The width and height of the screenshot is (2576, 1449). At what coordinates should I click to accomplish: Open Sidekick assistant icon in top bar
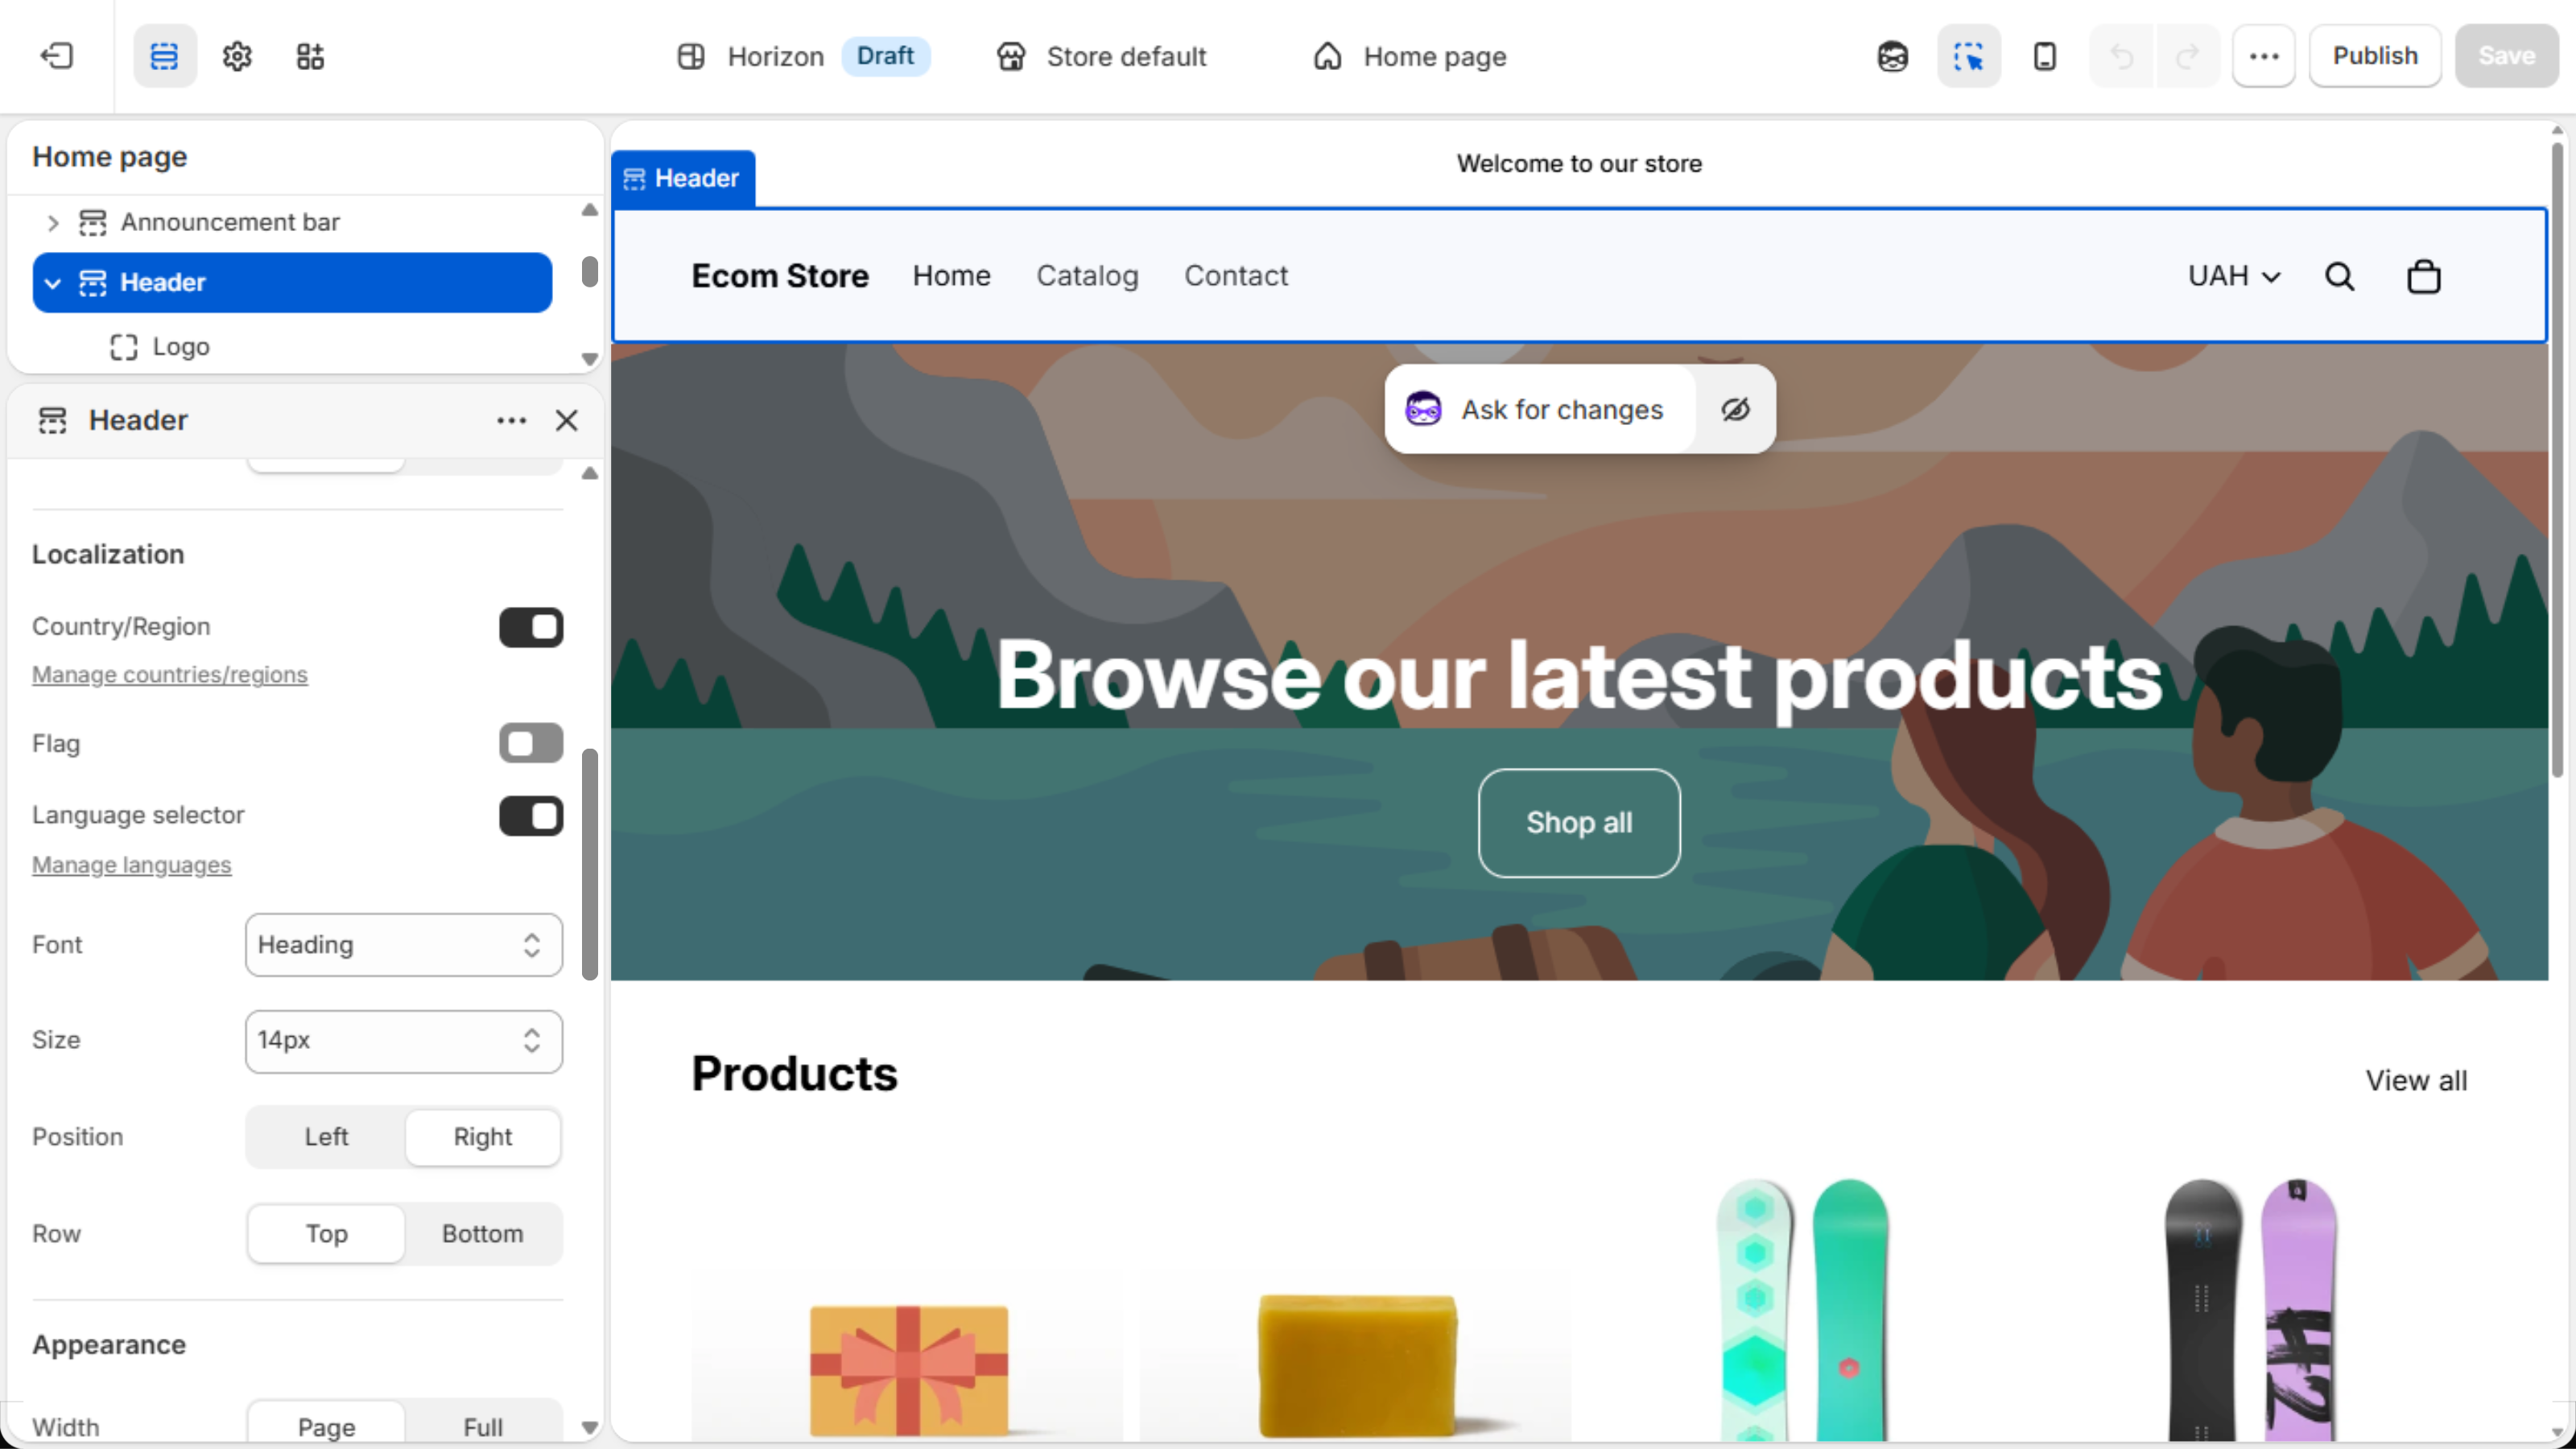point(1892,56)
